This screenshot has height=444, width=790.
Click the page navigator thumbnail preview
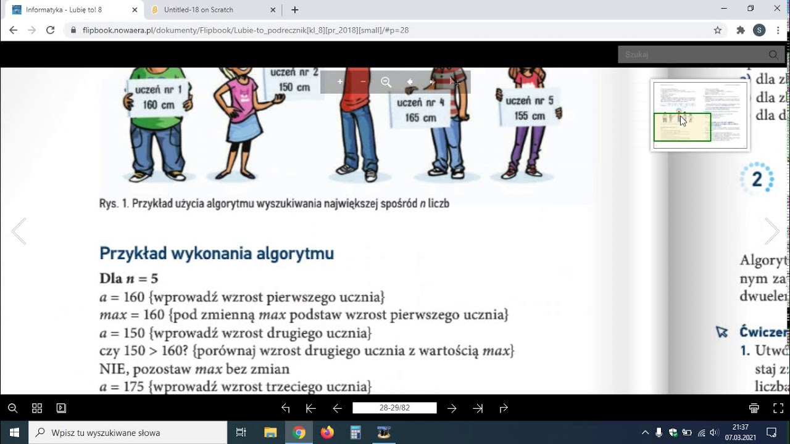(x=700, y=115)
